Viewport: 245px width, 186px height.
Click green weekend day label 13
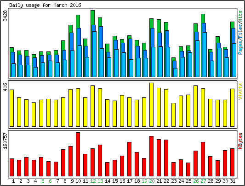coord(100,181)
